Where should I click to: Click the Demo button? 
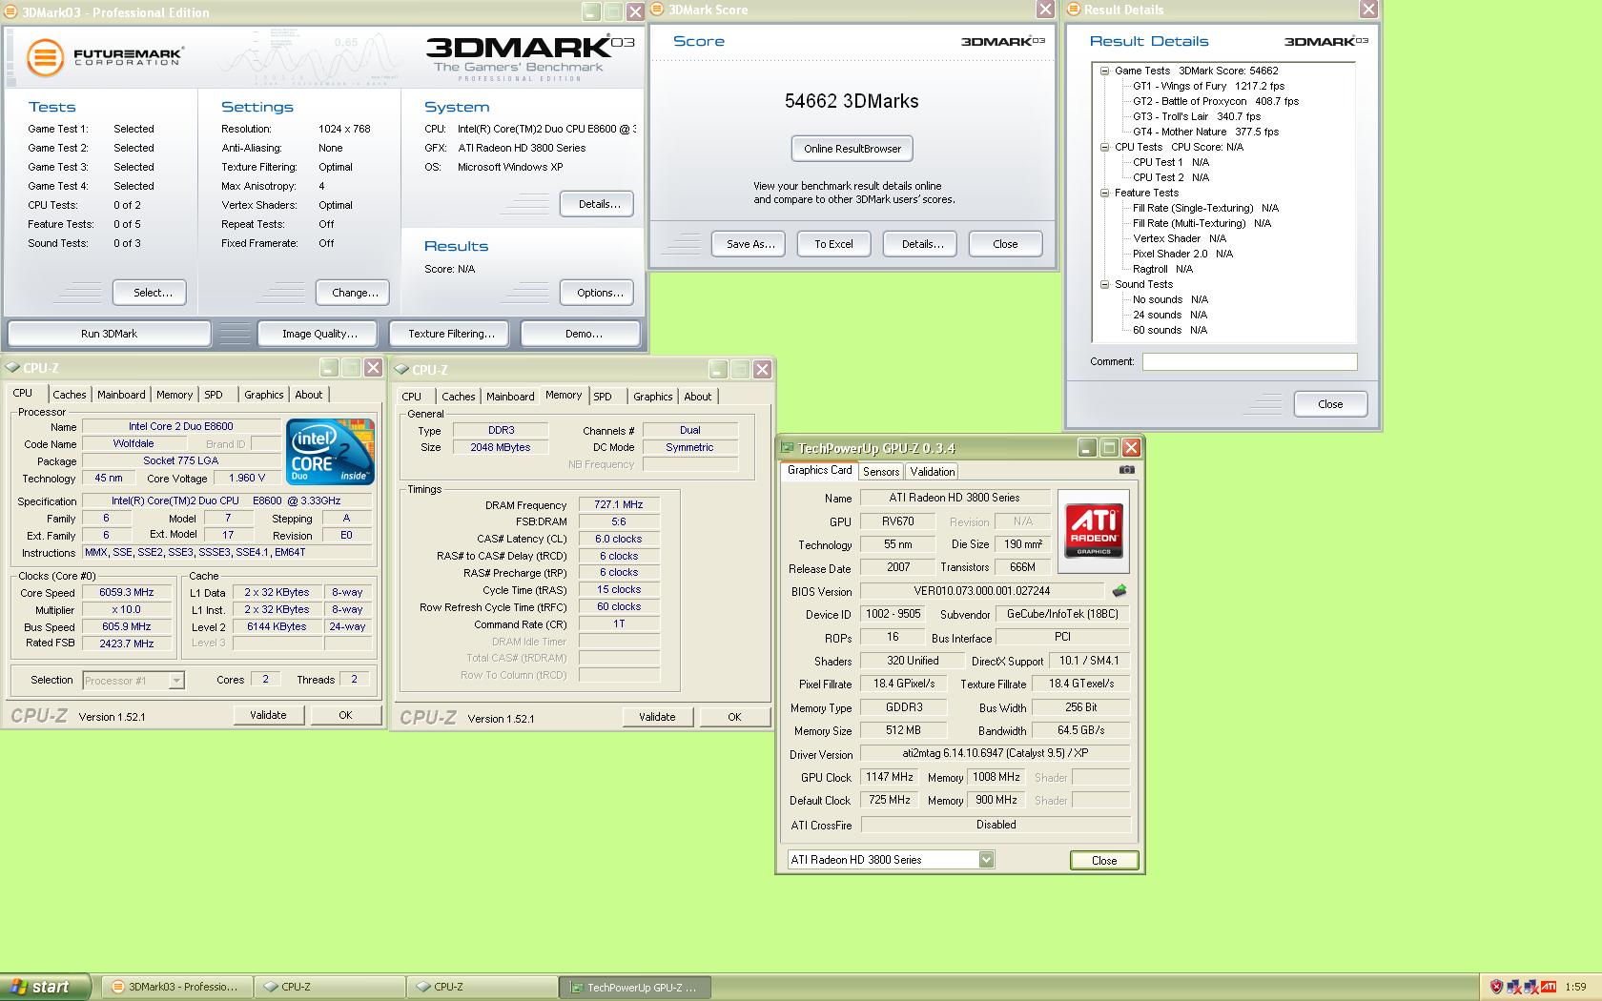583,334
